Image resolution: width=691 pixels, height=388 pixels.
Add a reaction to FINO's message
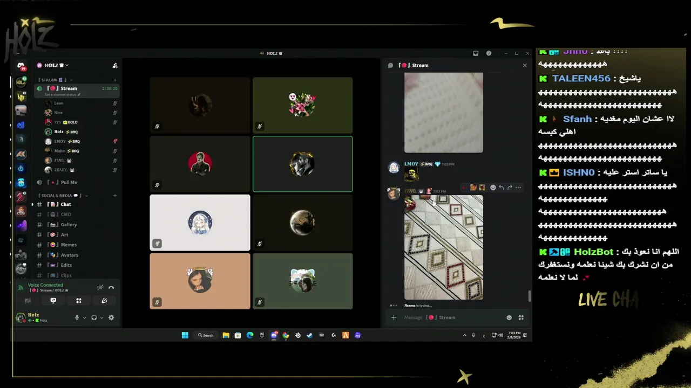point(493,188)
